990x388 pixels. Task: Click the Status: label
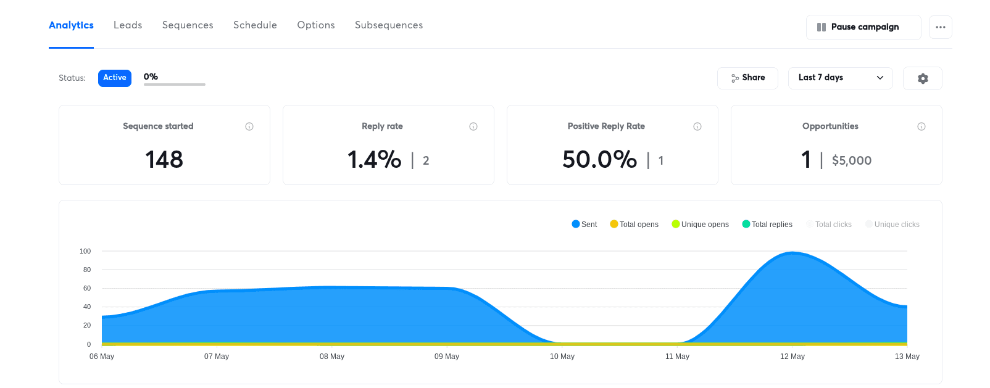pos(72,78)
